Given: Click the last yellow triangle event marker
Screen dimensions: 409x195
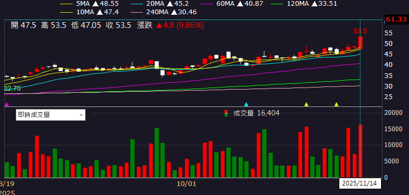Looking at the screenshot, I should coord(337,104).
